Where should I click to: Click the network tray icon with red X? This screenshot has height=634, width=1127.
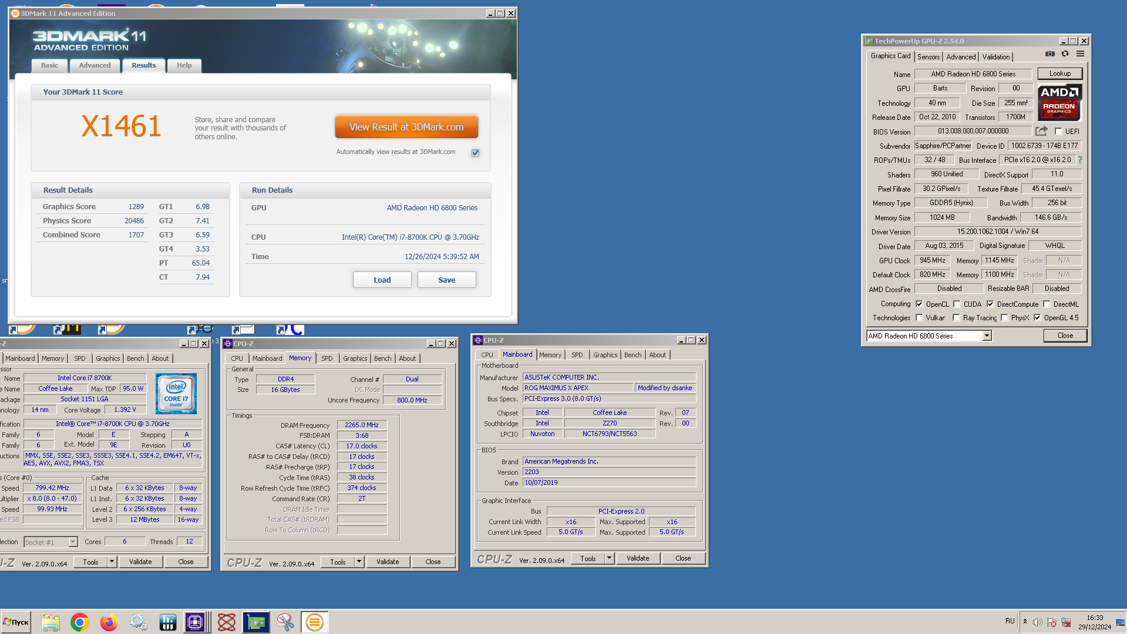(x=1065, y=622)
